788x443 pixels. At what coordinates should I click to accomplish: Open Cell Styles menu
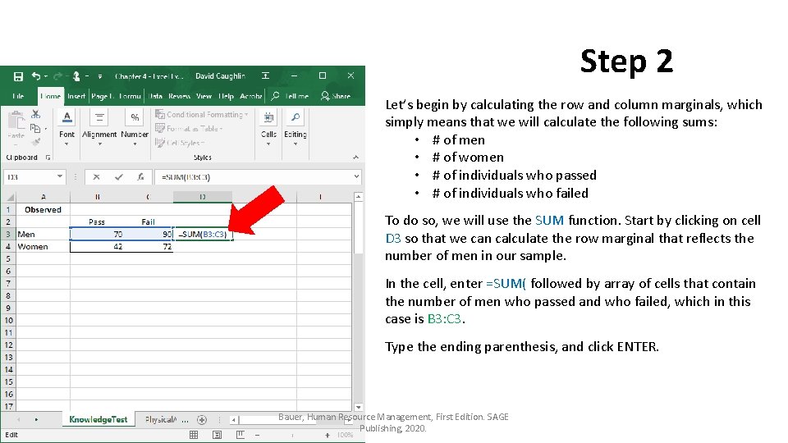180,143
